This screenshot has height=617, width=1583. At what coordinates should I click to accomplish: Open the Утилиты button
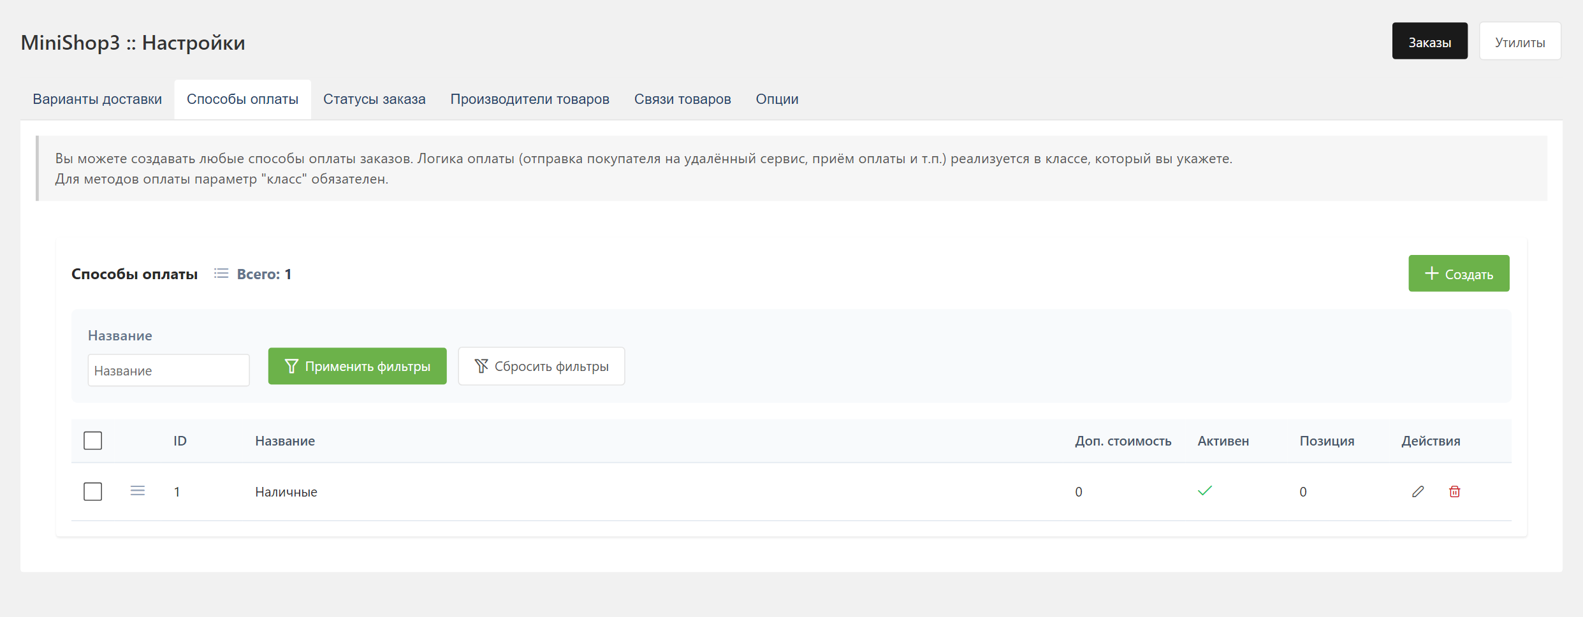click(1521, 41)
